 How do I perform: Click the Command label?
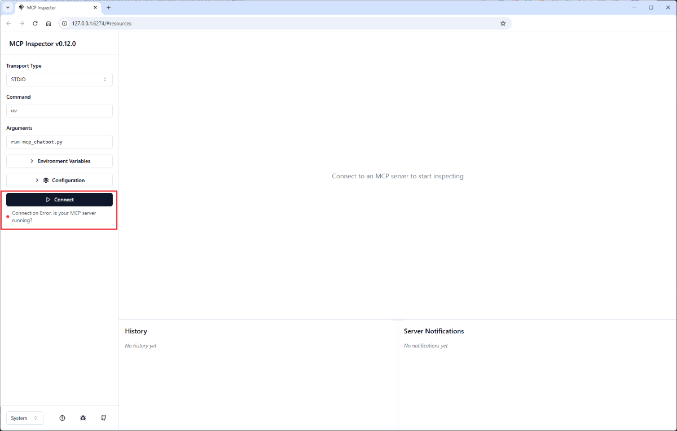click(x=19, y=97)
